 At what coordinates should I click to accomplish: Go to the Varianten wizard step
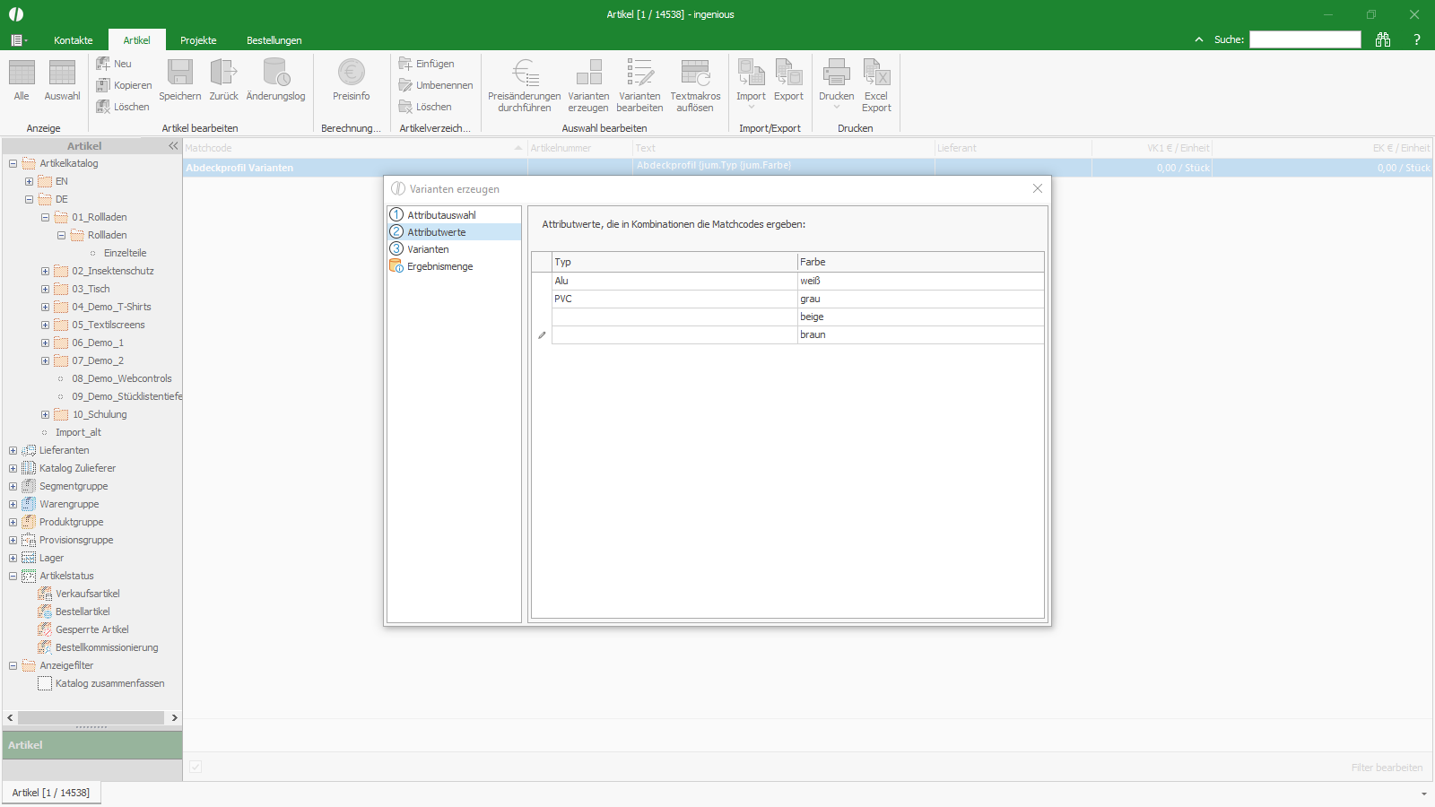428,249
